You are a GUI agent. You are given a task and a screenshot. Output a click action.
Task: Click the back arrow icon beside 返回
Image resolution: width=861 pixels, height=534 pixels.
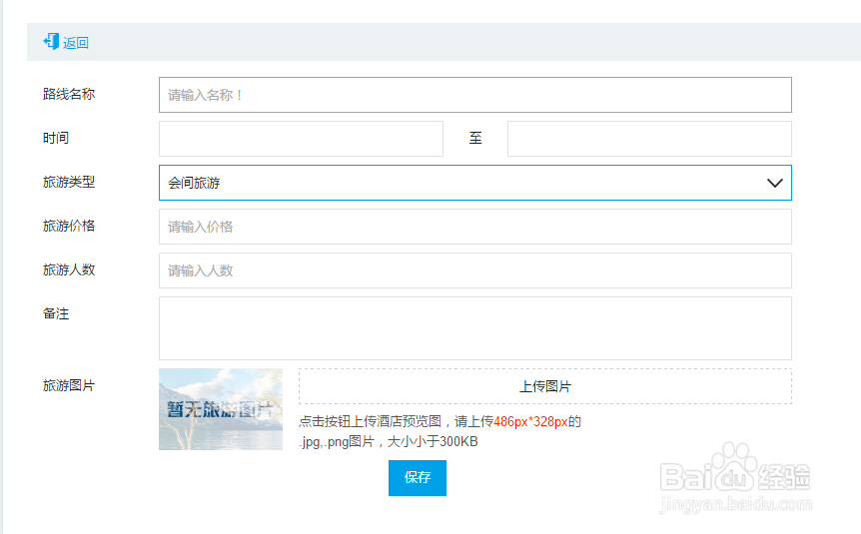(51, 41)
